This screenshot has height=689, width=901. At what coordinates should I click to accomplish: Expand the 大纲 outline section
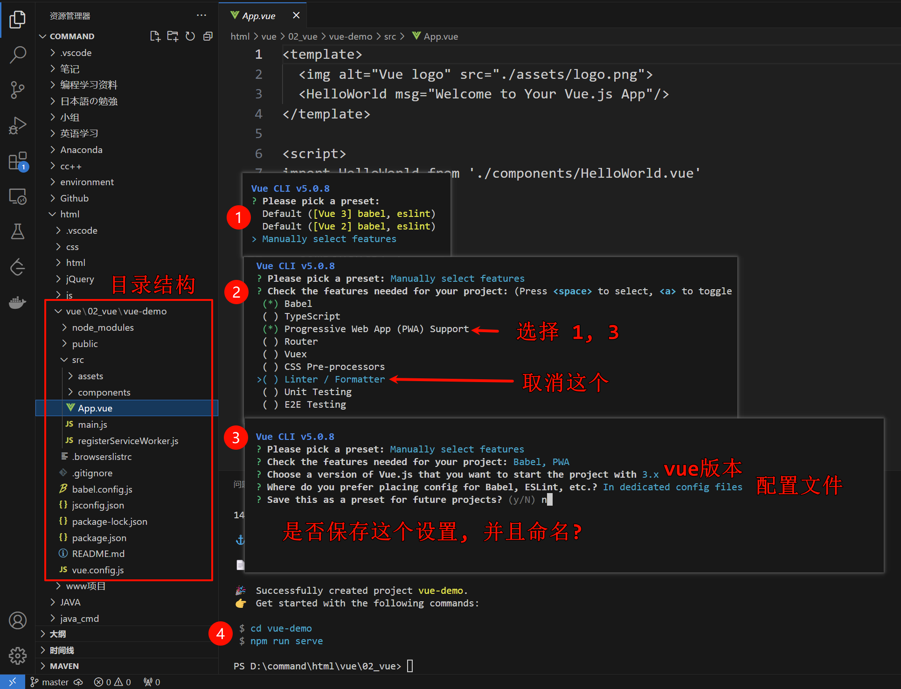127,634
